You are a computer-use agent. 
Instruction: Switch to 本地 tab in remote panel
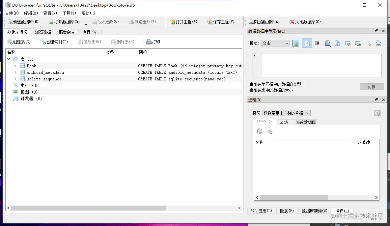point(284,122)
